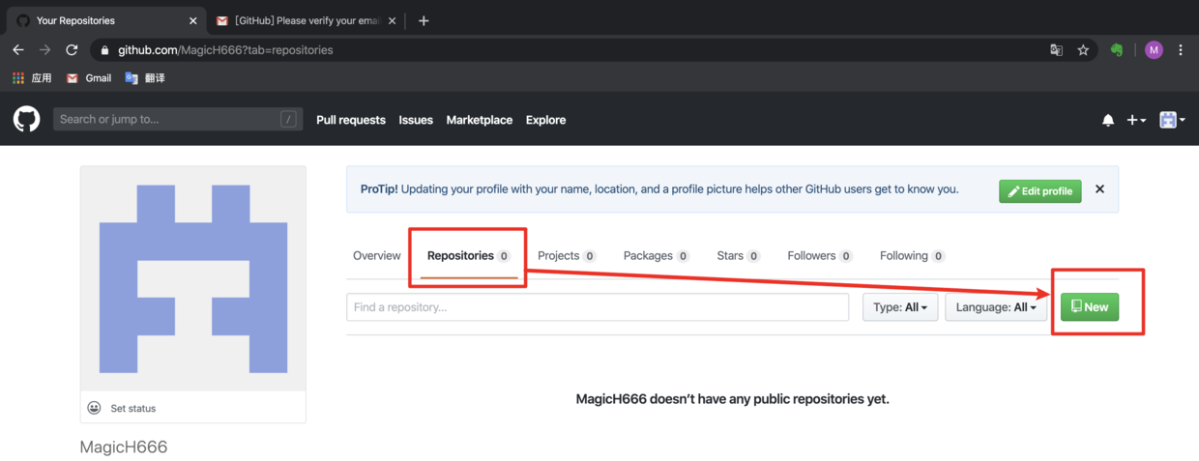Go back to previous page
The width and height of the screenshot is (1199, 461).
tap(18, 50)
